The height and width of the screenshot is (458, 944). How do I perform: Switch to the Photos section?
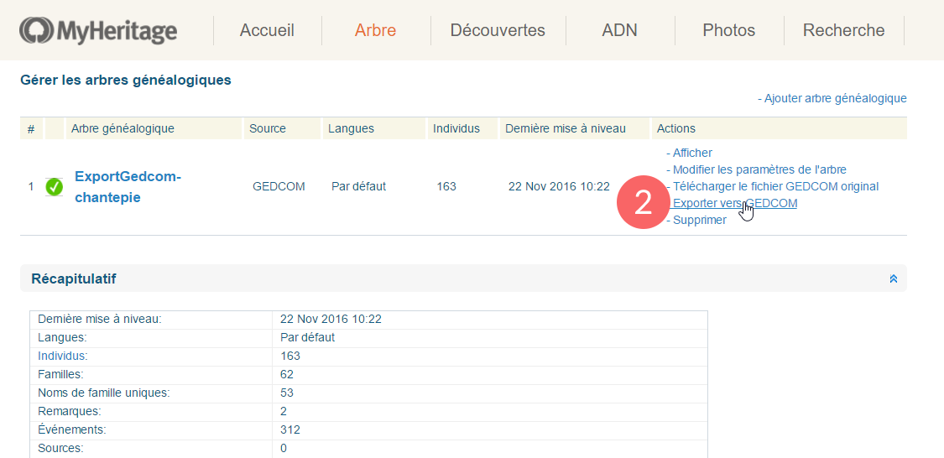coord(728,31)
